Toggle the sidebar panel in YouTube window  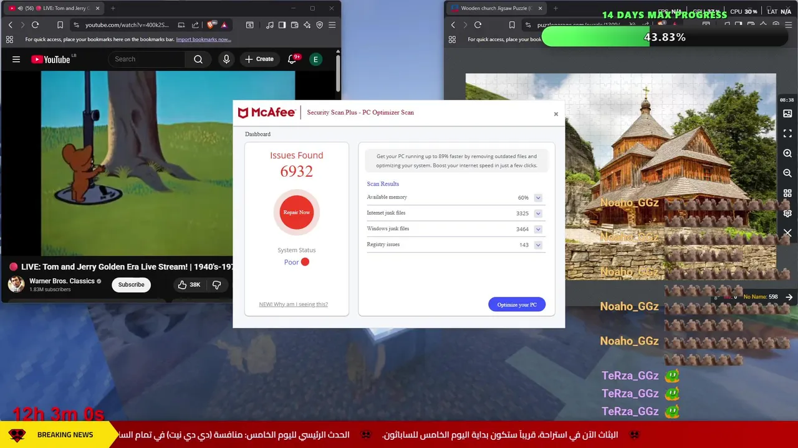pos(282,25)
